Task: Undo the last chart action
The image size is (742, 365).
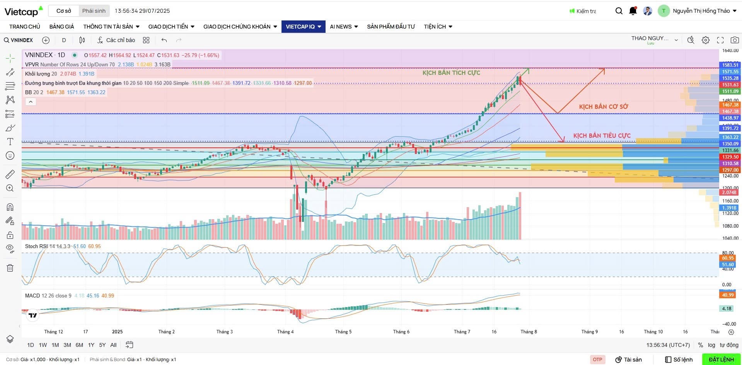Action: click(164, 40)
